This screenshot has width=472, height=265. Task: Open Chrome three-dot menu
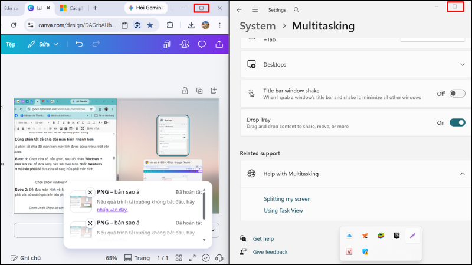coord(219,25)
